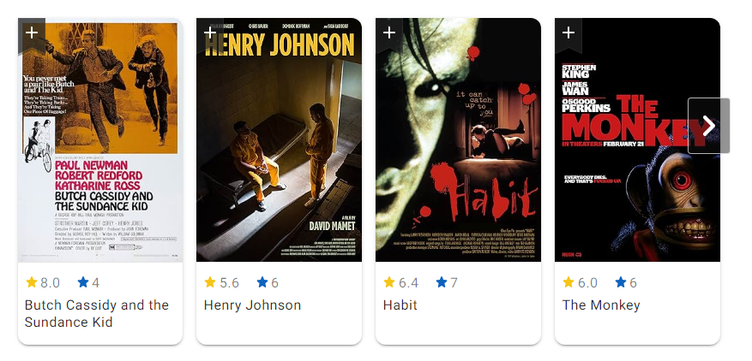Open The Monkey title link
Screen dimensions: 752x361
(x=601, y=305)
